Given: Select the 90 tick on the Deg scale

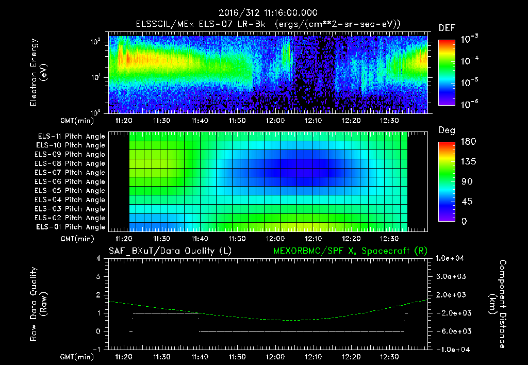Looking at the screenshot, I should 467,182.
